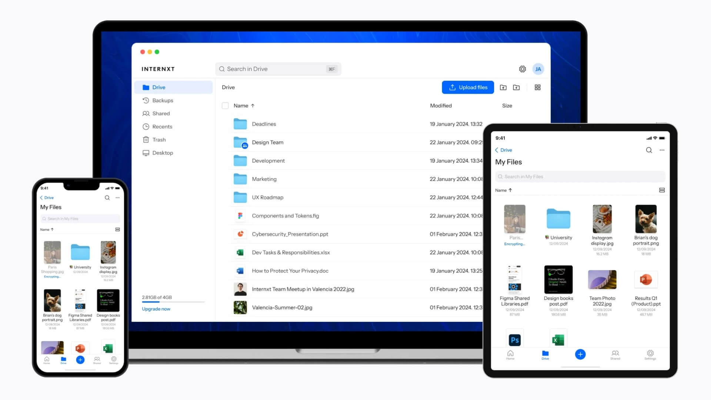Click the storage usage progress bar
This screenshot has width=711, height=400.
[173, 302]
